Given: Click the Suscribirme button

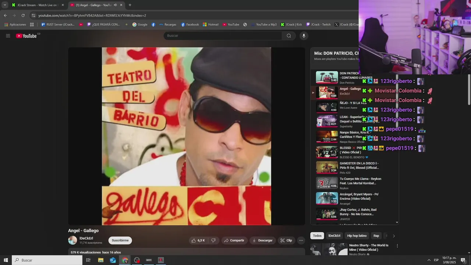Looking at the screenshot, I should click(x=120, y=240).
